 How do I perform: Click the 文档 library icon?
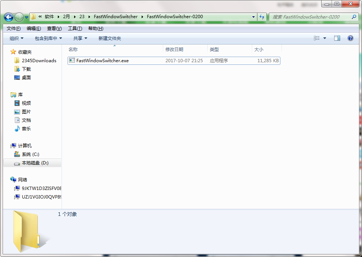pyautogui.click(x=17, y=120)
